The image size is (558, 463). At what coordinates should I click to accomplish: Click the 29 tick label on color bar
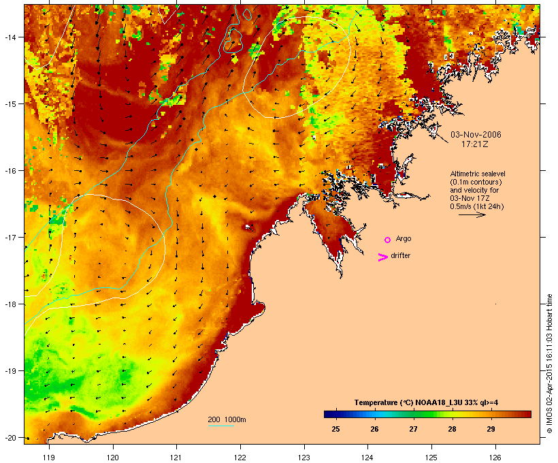click(x=491, y=429)
